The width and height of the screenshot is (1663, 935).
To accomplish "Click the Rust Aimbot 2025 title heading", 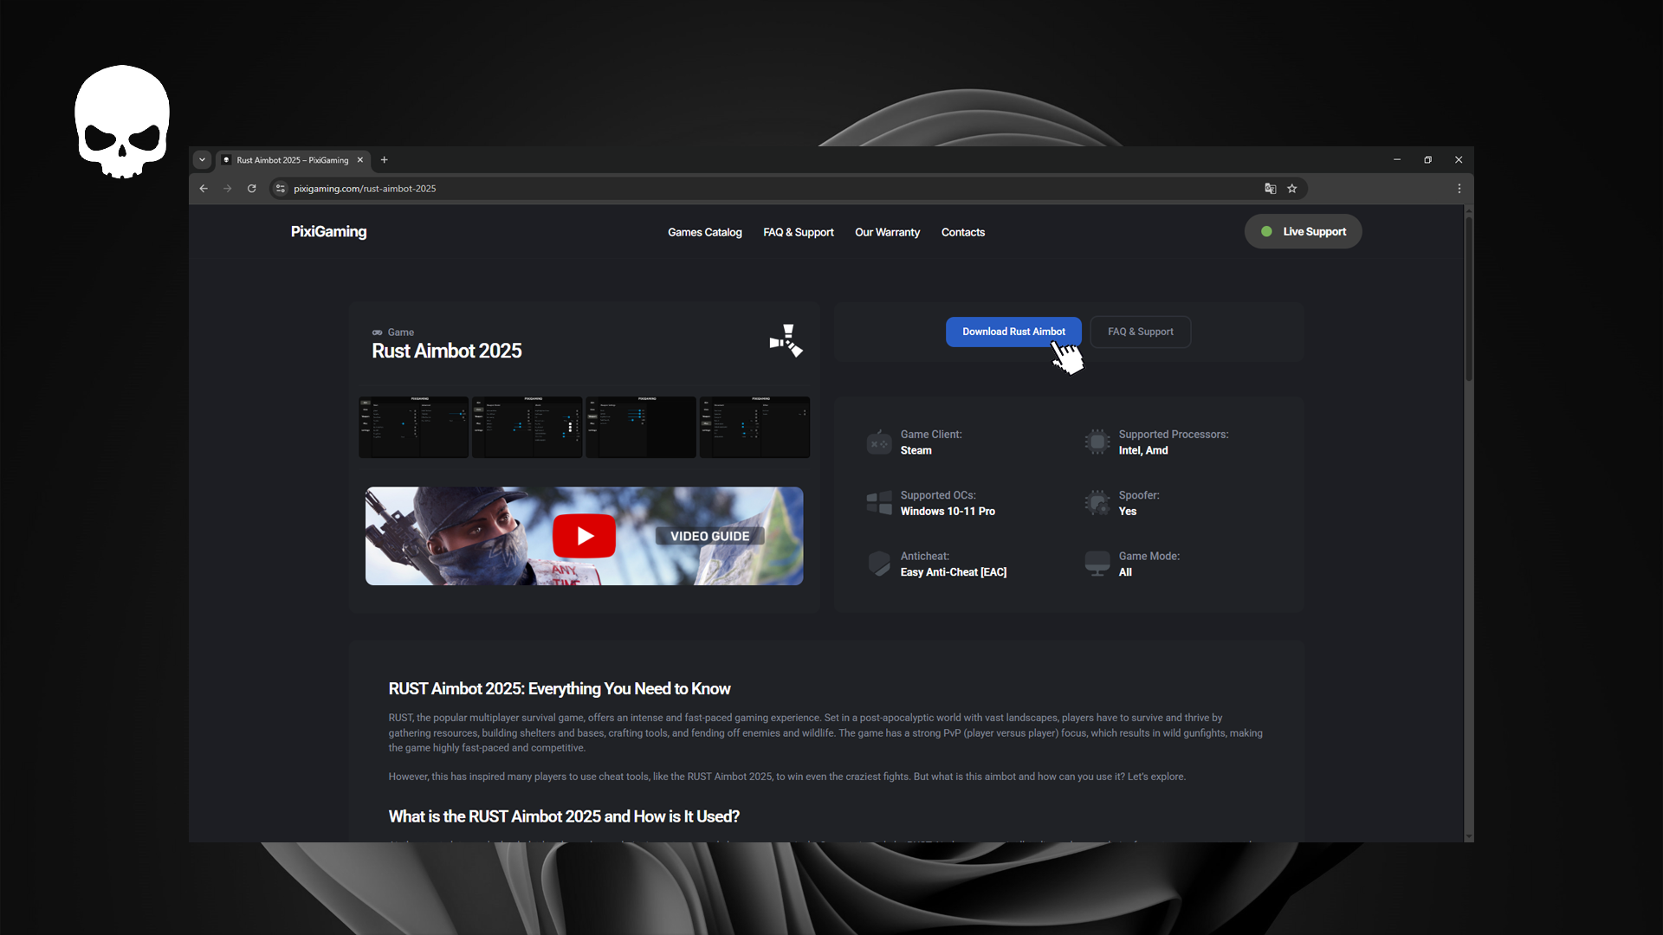I will coord(447,351).
